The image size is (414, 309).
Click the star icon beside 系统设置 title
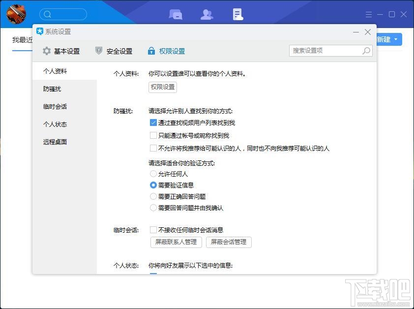[x=41, y=31]
